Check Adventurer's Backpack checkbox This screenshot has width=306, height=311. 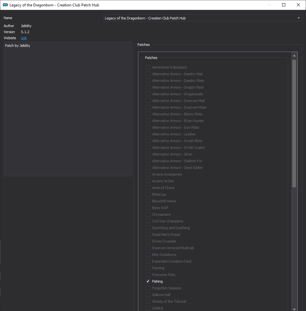coord(148,67)
